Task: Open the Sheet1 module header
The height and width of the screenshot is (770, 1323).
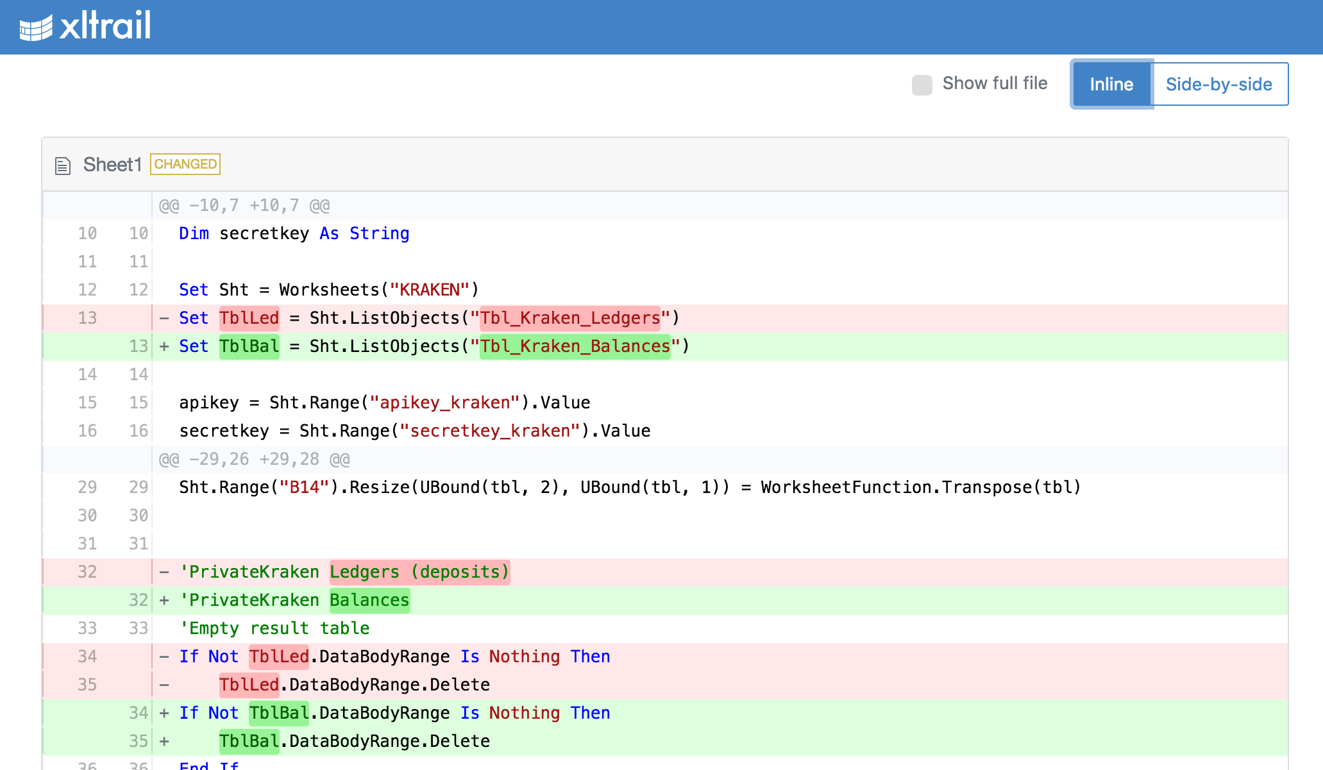Action: (665, 164)
